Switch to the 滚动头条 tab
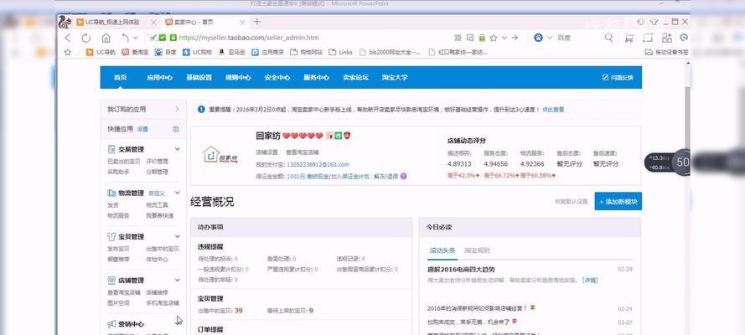The width and height of the screenshot is (745, 335). 442,250
